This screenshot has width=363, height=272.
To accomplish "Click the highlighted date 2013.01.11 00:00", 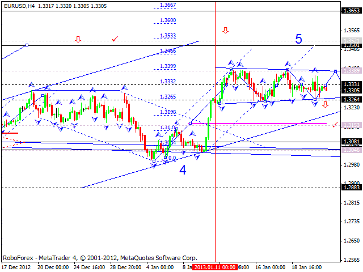I will 214,267.
